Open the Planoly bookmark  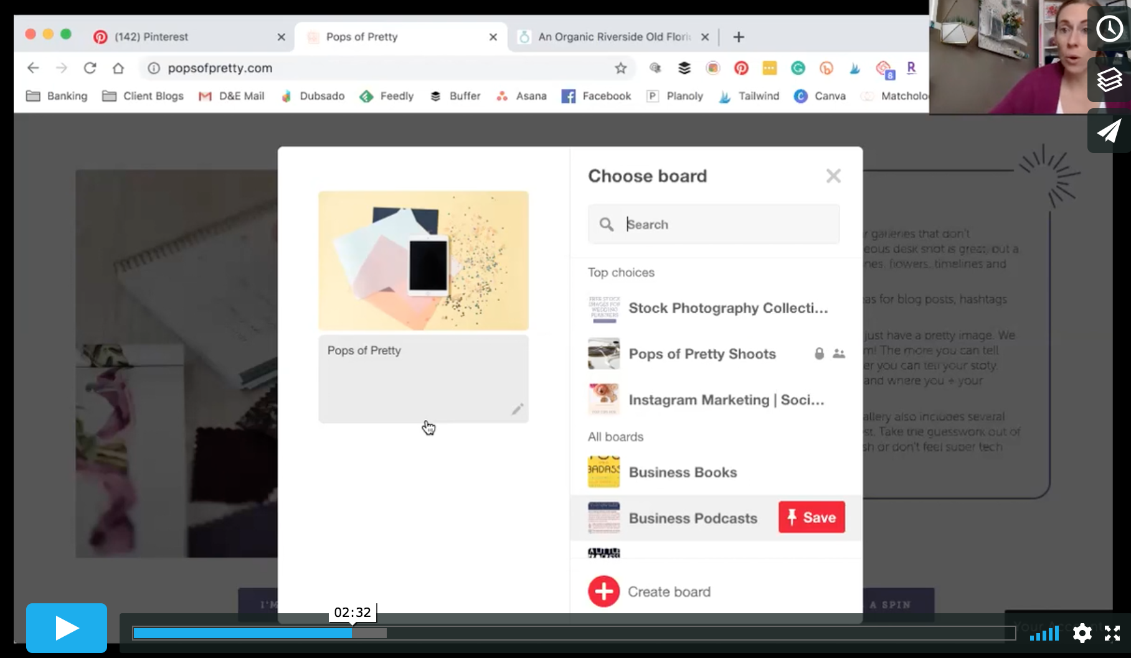(675, 96)
